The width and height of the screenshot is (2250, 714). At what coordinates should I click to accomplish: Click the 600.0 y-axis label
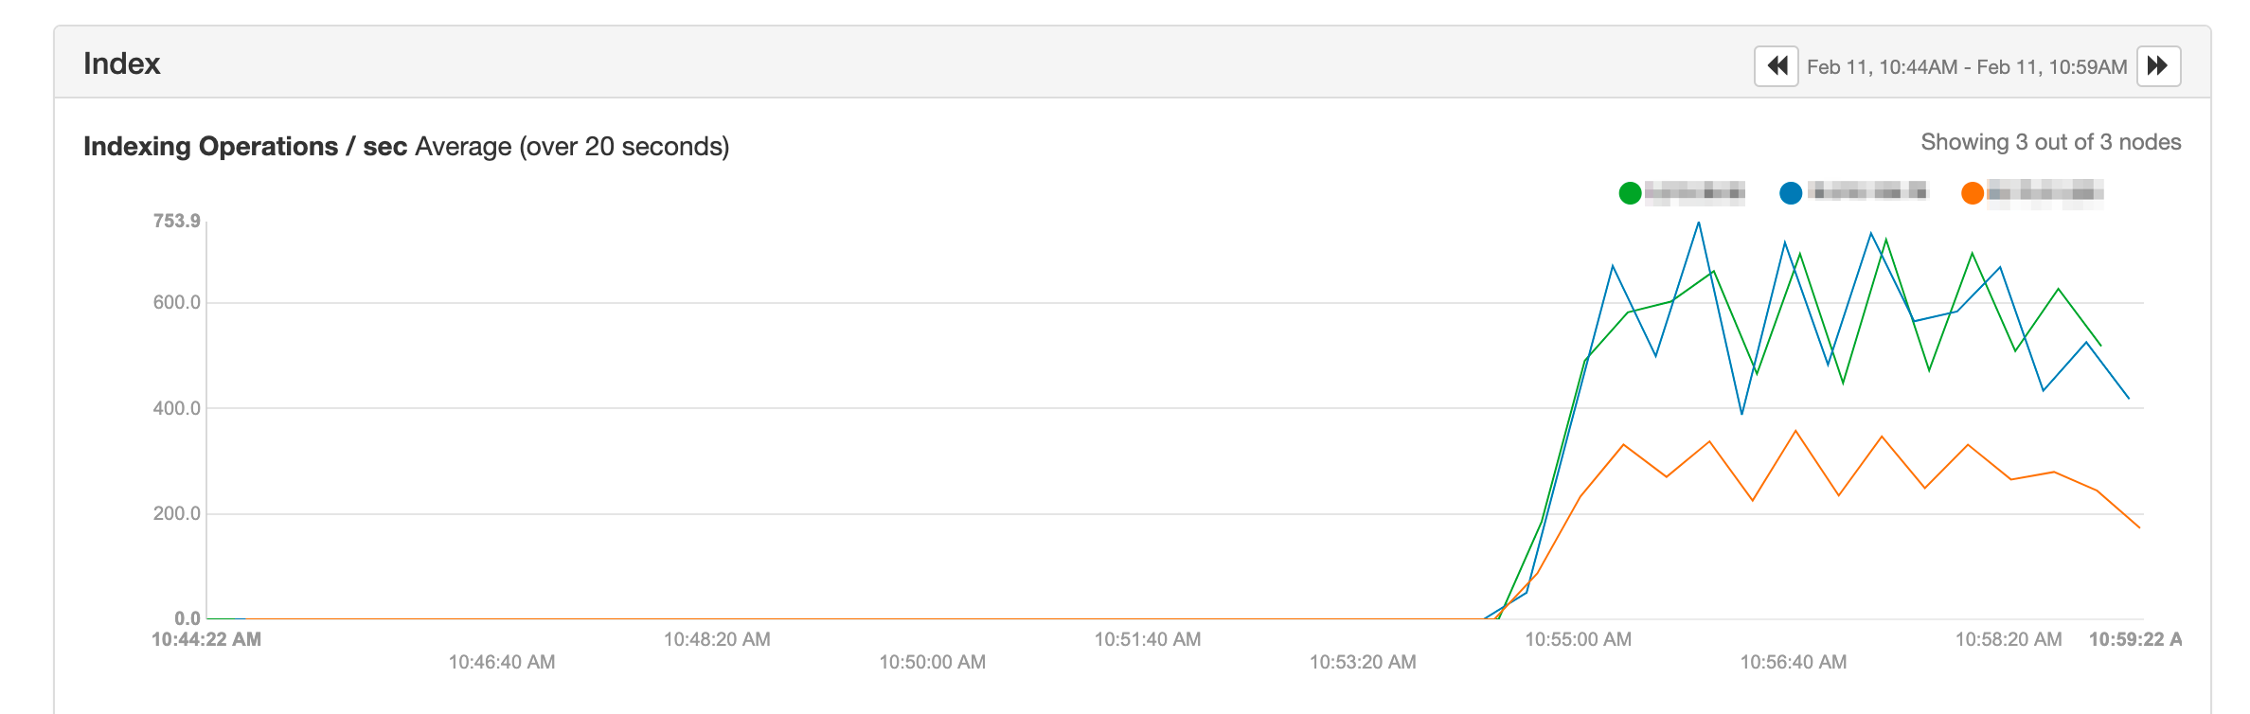click(x=177, y=303)
